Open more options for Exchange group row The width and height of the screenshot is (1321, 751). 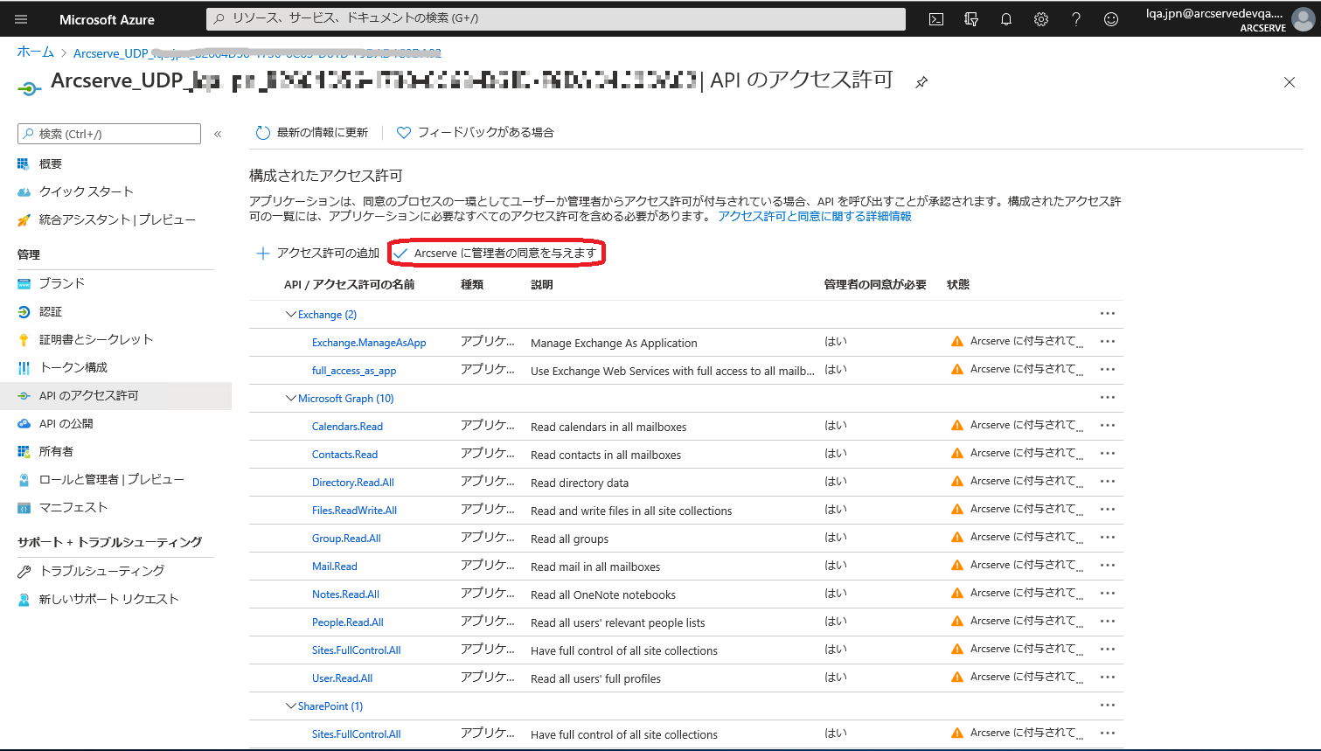pyautogui.click(x=1108, y=314)
